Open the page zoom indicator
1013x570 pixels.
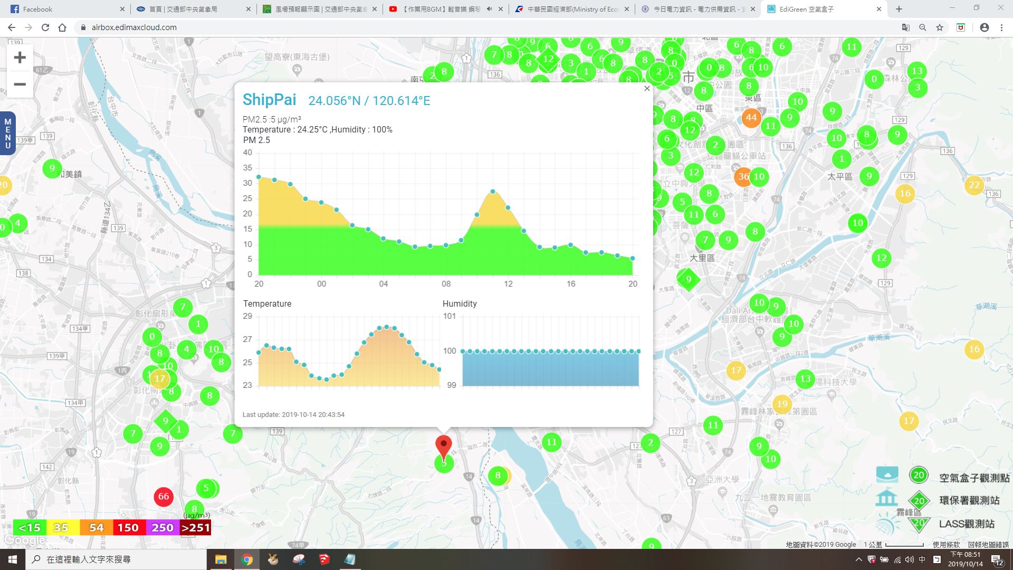pos(923,27)
